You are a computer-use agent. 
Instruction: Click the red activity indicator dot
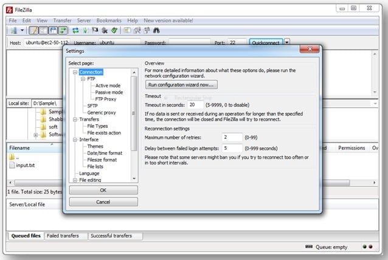pyautogui.click(x=370, y=247)
